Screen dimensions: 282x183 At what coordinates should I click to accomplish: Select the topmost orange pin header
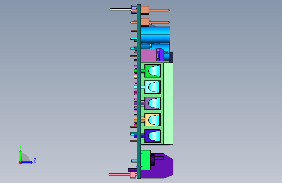145,10
